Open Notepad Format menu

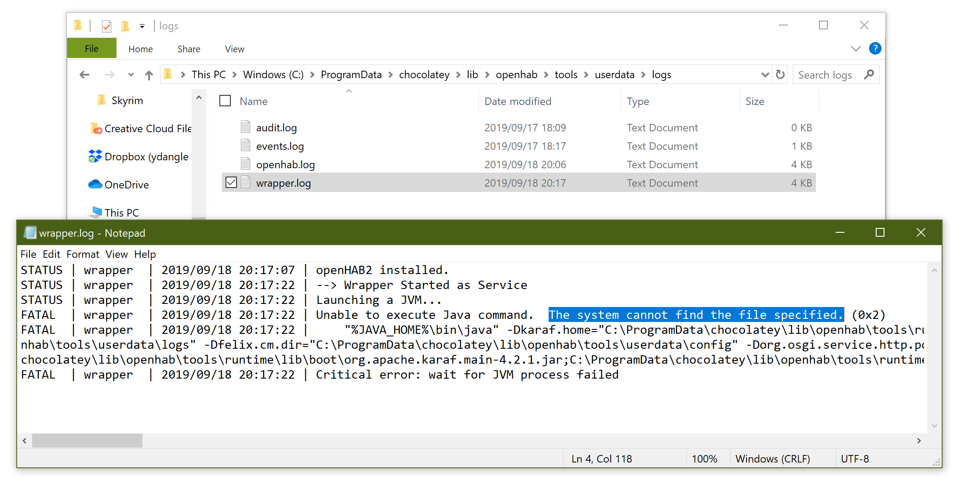tap(83, 254)
